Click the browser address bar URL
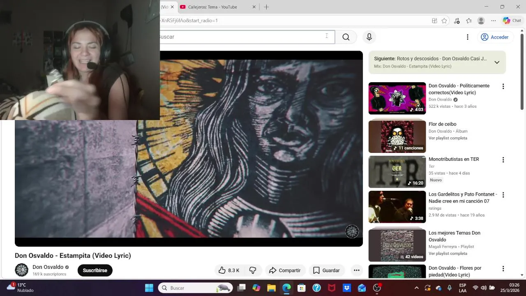 (x=189, y=21)
